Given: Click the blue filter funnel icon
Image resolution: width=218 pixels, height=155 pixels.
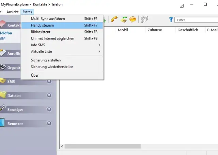Looking at the screenshot, I should tap(171, 20).
